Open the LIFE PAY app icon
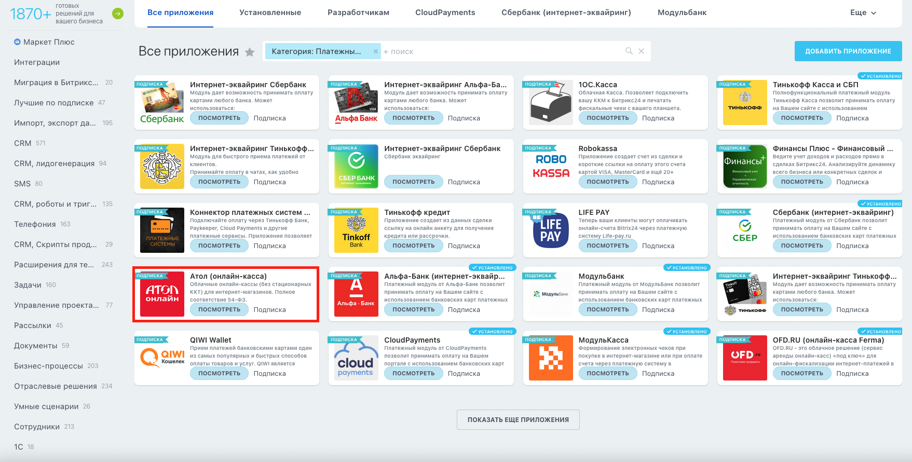Image resolution: width=912 pixels, height=462 pixels. click(551, 230)
